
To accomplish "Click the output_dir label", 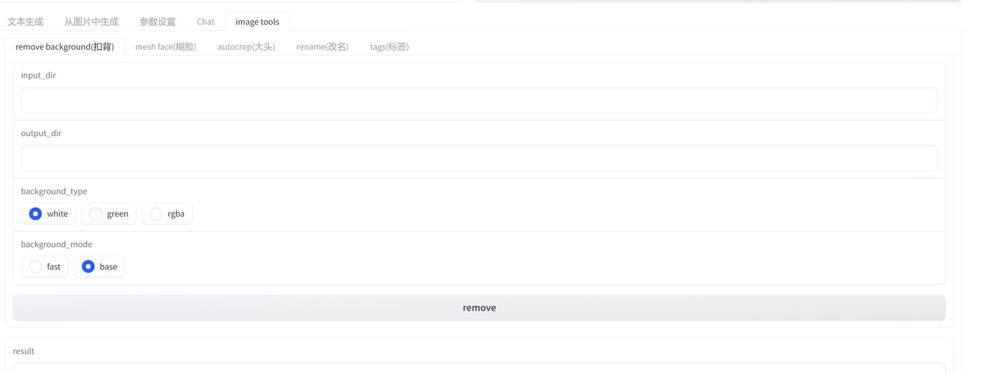I will click(x=41, y=133).
